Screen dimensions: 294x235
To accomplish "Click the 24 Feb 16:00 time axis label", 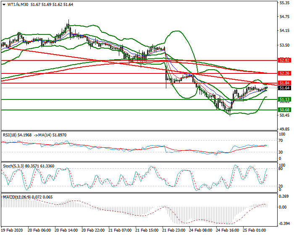I will point(228,230).
